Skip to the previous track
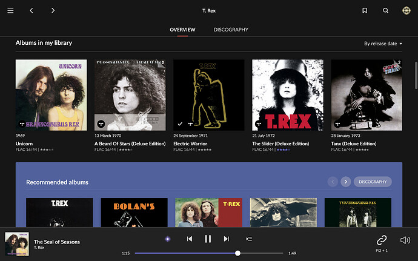The width and height of the screenshot is (418, 261). (x=190, y=239)
